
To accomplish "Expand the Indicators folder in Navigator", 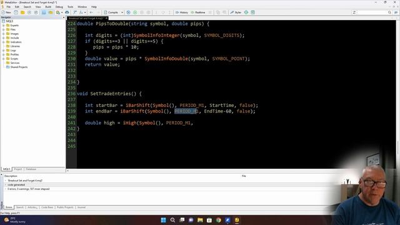I will (x=3, y=42).
